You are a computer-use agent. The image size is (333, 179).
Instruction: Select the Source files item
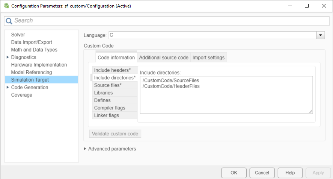click(x=110, y=85)
